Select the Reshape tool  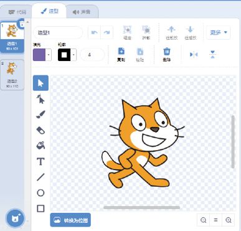pos(40,99)
